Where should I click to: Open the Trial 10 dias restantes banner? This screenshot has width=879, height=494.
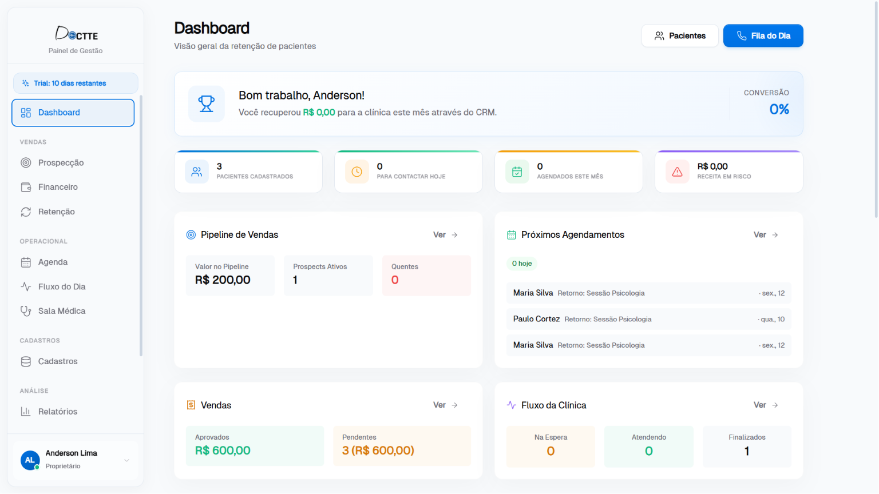tap(76, 83)
